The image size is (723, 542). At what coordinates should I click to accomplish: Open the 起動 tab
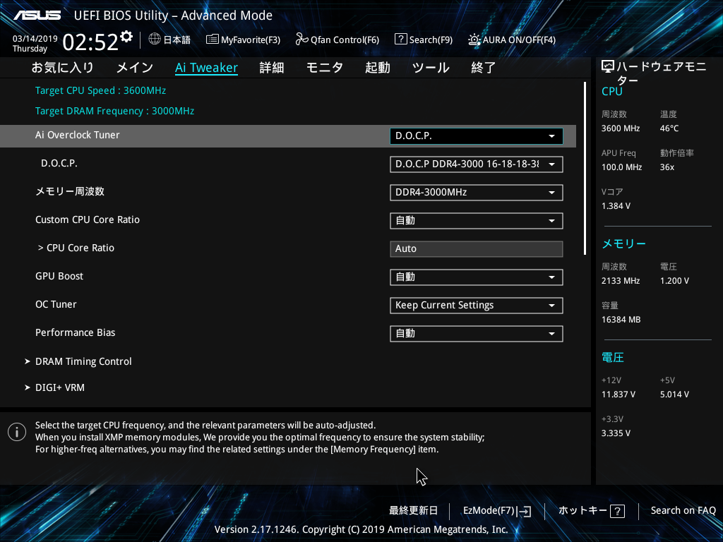click(x=378, y=68)
